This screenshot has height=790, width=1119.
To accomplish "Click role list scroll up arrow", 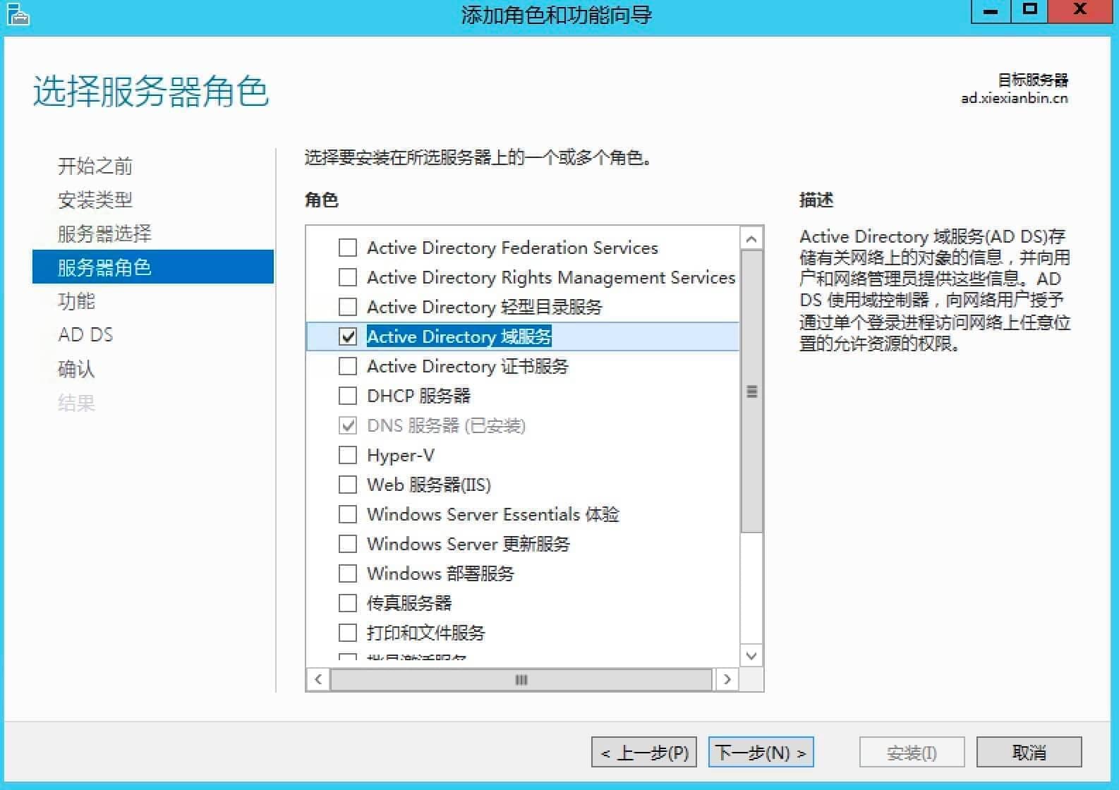I will [751, 239].
